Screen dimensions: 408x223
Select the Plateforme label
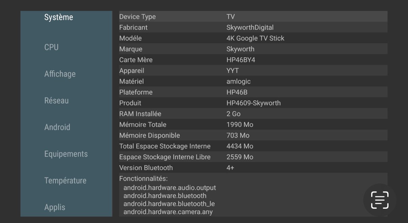(x=136, y=92)
